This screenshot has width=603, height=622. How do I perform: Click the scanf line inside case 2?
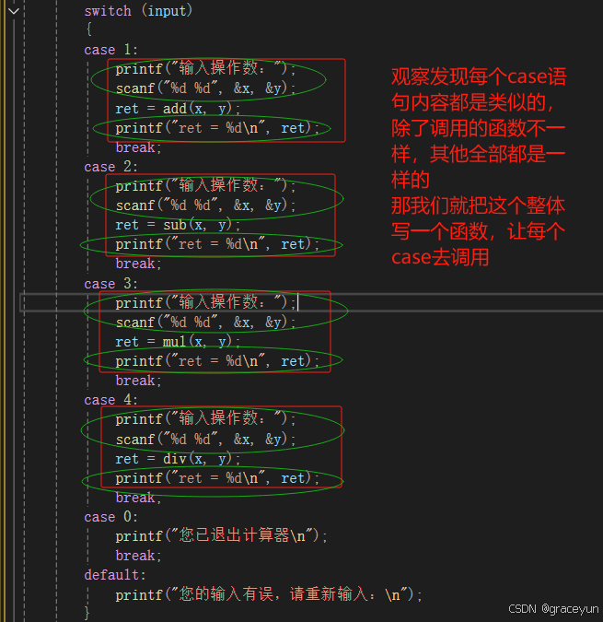click(205, 205)
